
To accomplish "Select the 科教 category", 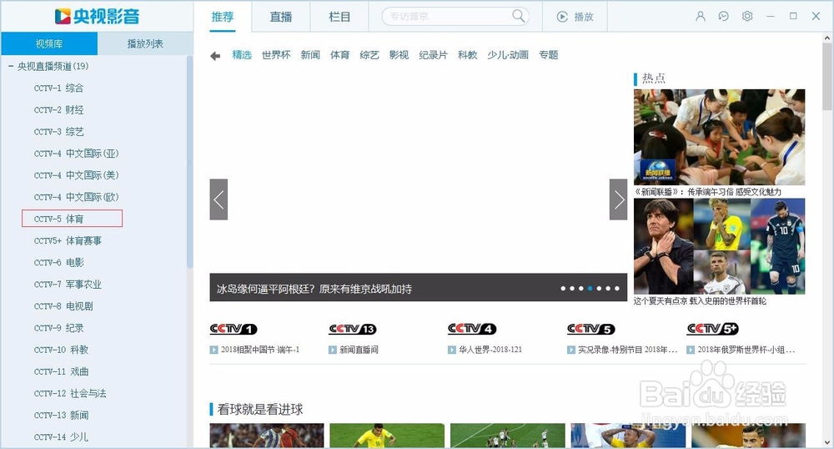I will coord(468,55).
